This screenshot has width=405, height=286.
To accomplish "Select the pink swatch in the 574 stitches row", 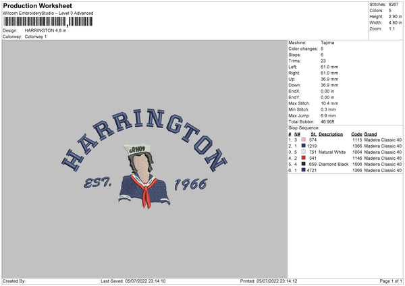I will [303, 140].
